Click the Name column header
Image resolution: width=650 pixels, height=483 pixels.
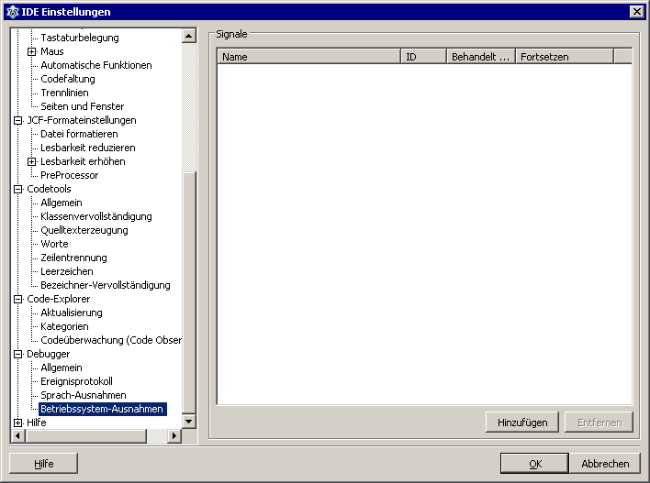point(308,57)
